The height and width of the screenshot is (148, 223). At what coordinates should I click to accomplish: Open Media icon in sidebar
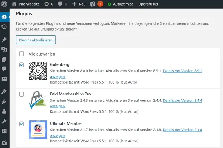coord(4,49)
